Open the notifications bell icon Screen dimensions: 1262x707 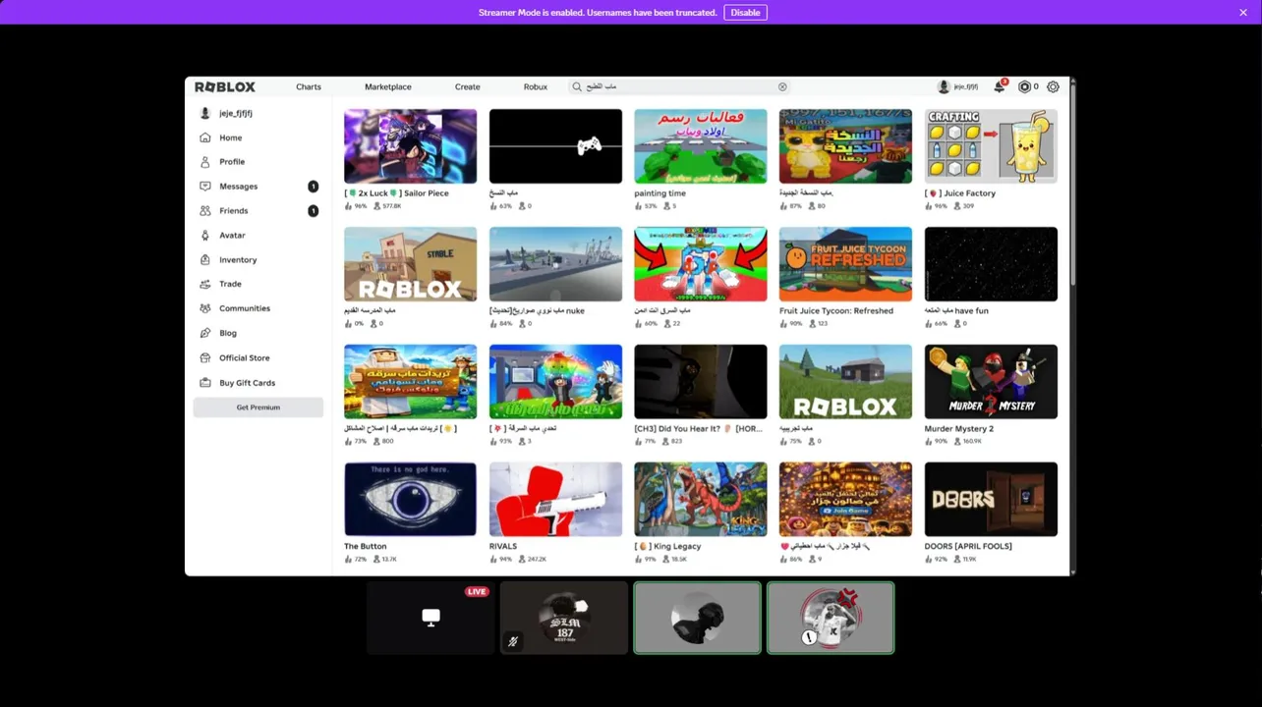pos(1000,86)
